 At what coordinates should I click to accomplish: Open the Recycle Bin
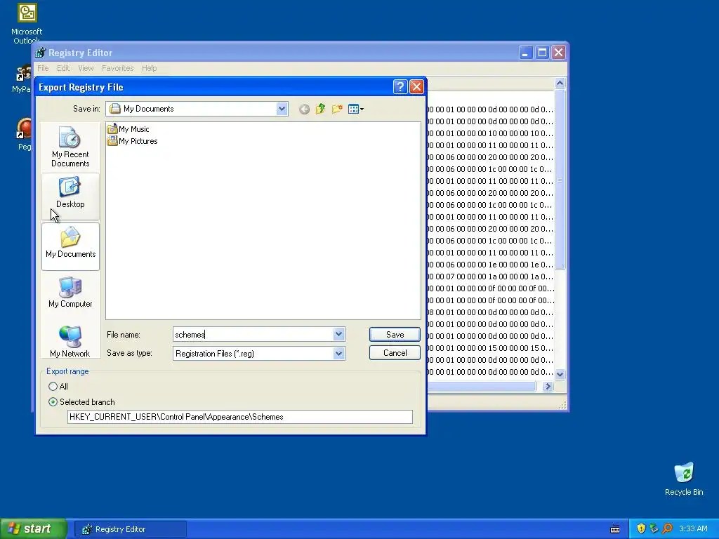pyautogui.click(x=684, y=479)
